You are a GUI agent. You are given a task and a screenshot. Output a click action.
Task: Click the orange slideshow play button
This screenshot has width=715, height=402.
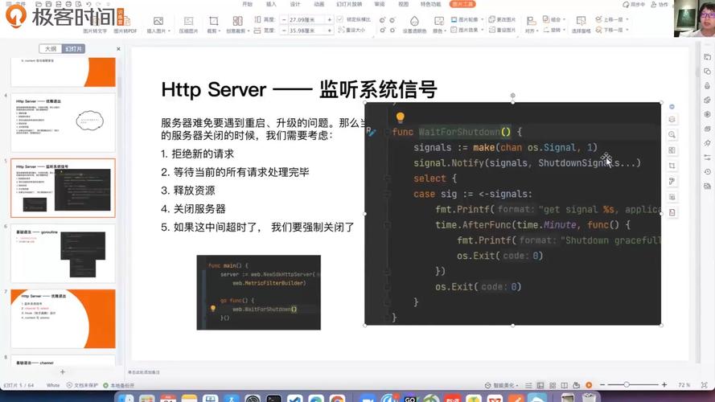click(589, 385)
